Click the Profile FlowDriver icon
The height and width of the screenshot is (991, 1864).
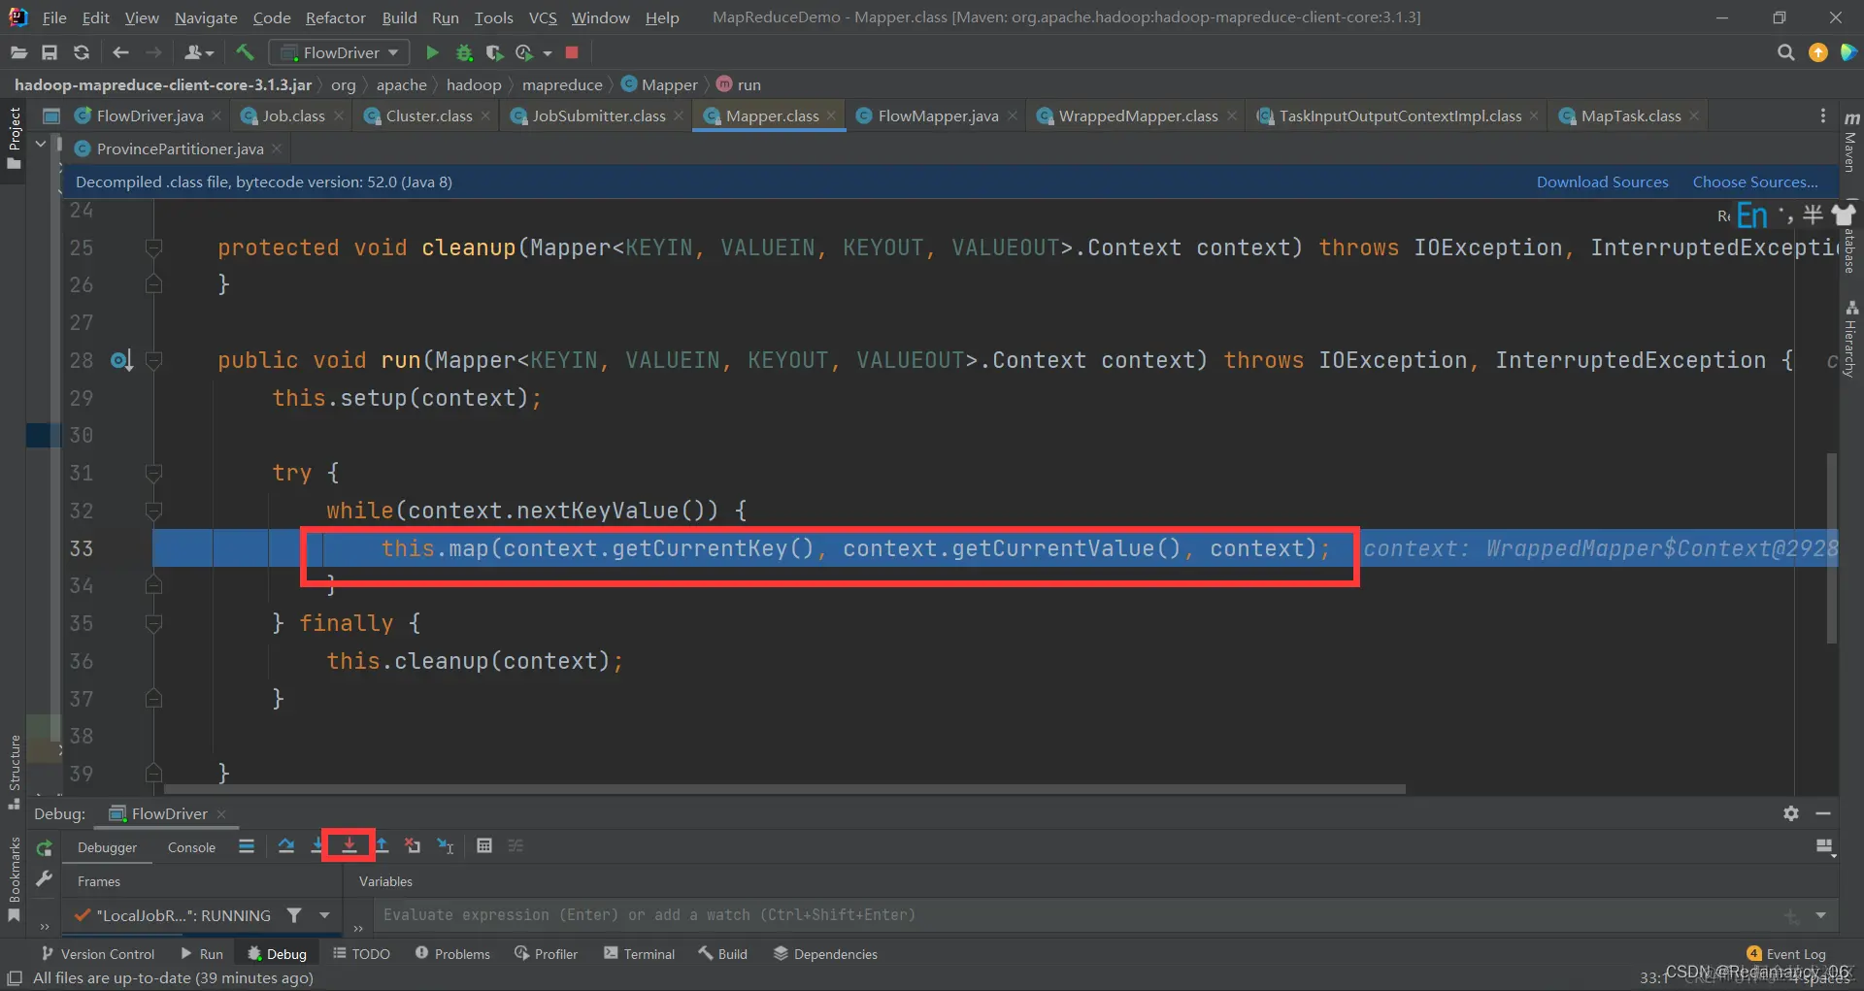pos(524,52)
